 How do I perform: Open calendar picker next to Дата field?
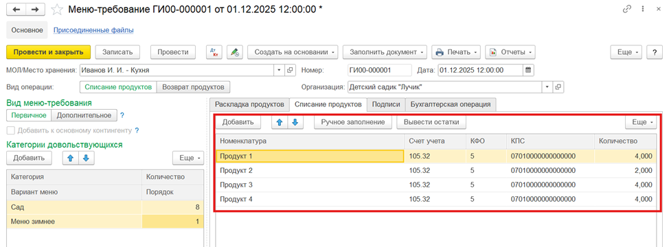[528, 70]
